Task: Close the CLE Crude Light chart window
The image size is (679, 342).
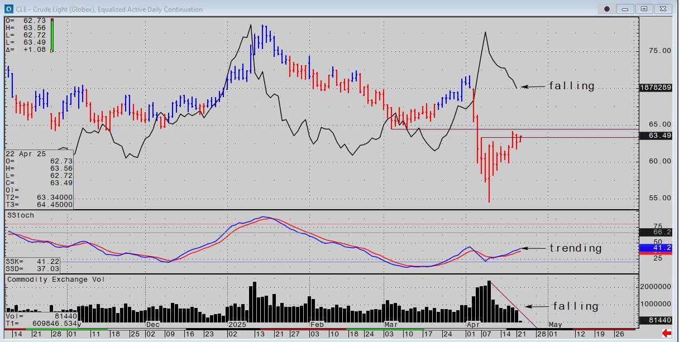Action: (662, 9)
